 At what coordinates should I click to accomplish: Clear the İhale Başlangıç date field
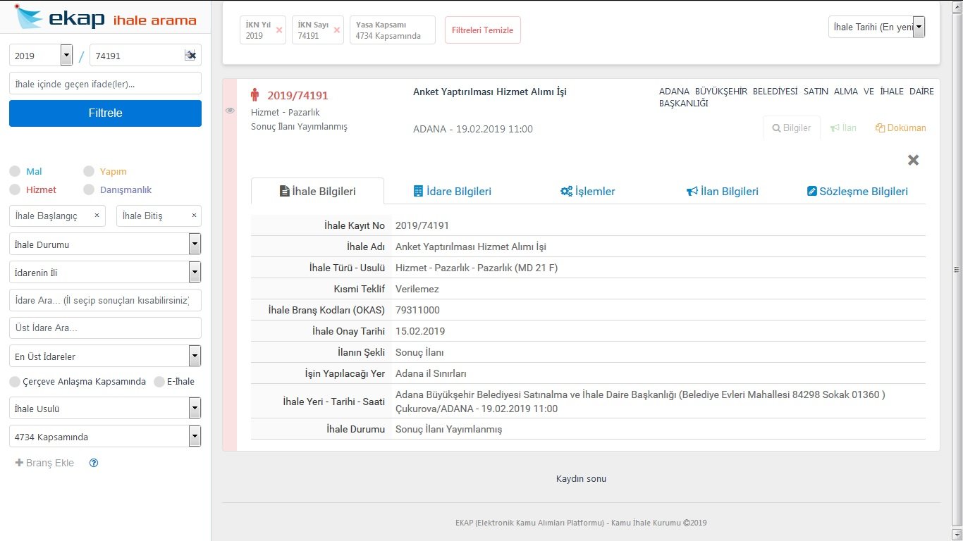click(x=97, y=216)
